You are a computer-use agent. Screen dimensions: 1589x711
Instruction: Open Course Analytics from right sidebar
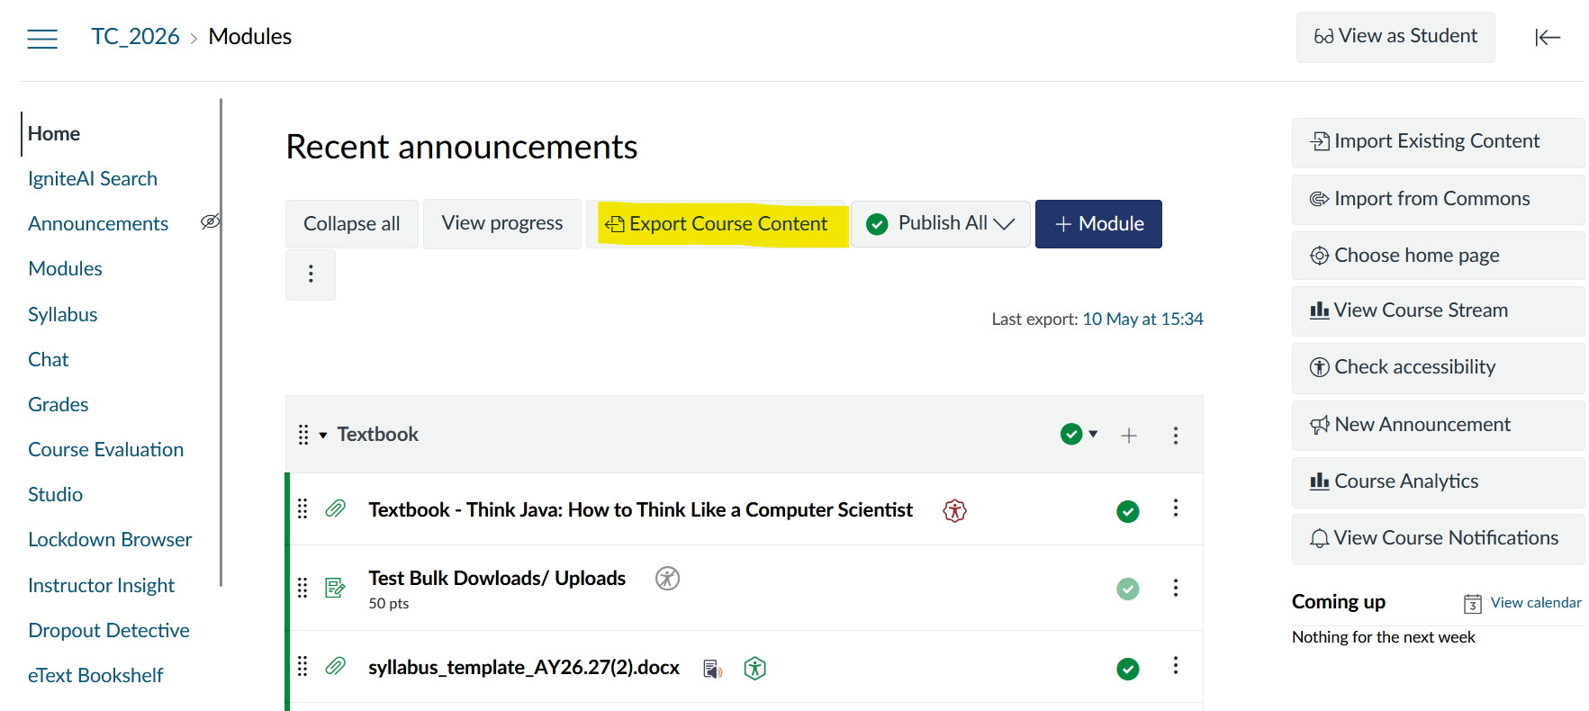coord(1438,481)
